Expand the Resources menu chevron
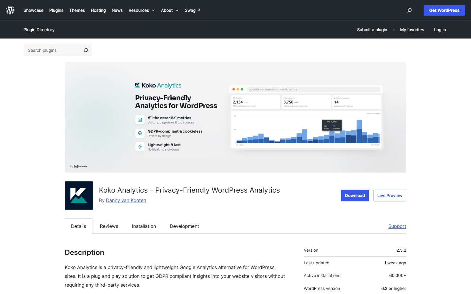Viewport: 471px width, 294px height. pyautogui.click(x=153, y=10)
